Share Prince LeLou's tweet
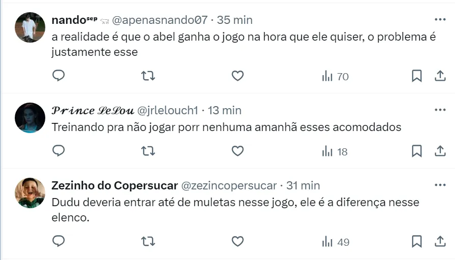Image resolution: width=455 pixels, height=260 pixels. tap(440, 151)
